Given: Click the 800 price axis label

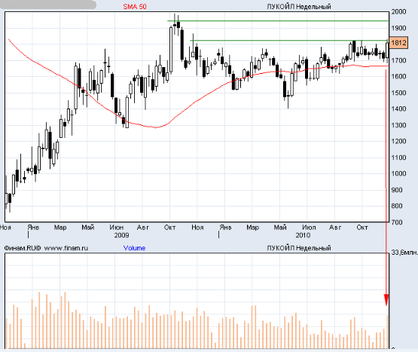Looking at the screenshot, I should tap(397, 206).
